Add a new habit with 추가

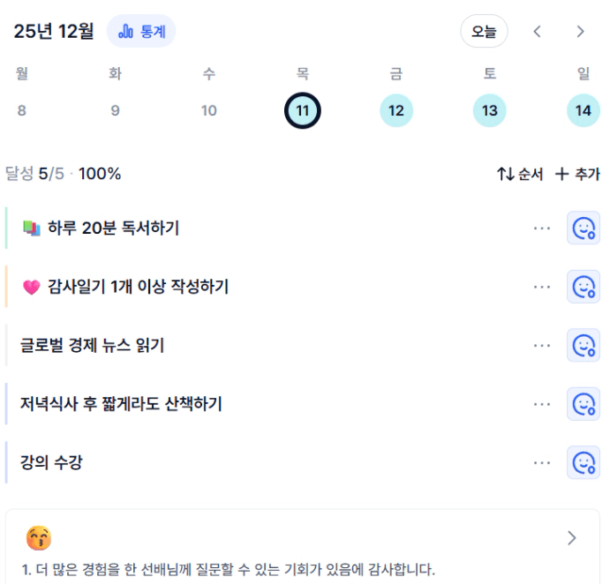coord(577,174)
